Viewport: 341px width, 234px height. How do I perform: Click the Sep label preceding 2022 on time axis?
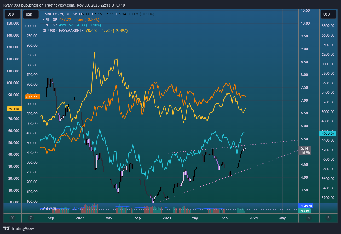click(x=51, y=218)
